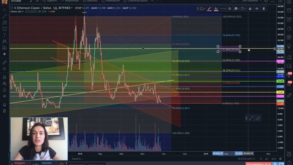The image size is (293, 165).
Task: Open drawing settings gear in floating toolbar
Action: pyautogui.click(x=230, y=9)
